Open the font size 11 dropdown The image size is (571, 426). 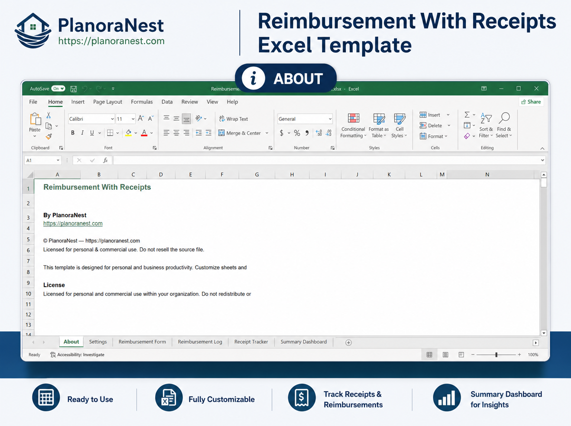(133, 119)
